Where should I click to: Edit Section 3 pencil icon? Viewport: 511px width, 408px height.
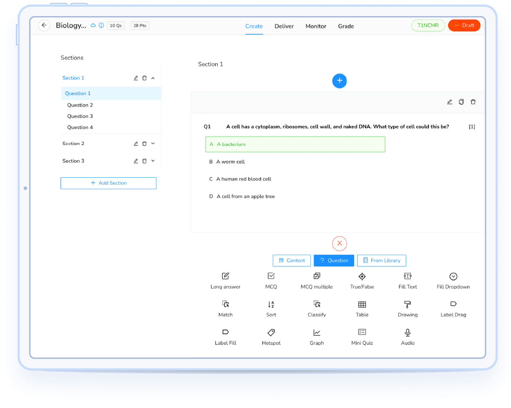tap(136, 161)
